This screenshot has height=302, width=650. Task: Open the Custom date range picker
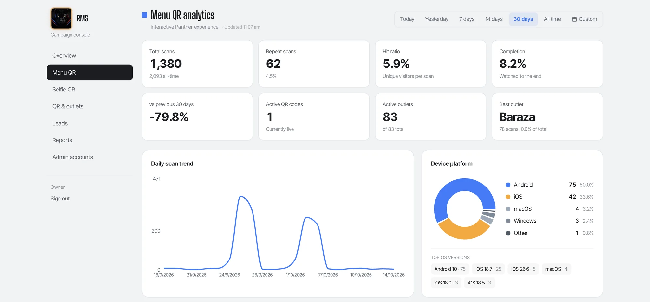[584, 19]
